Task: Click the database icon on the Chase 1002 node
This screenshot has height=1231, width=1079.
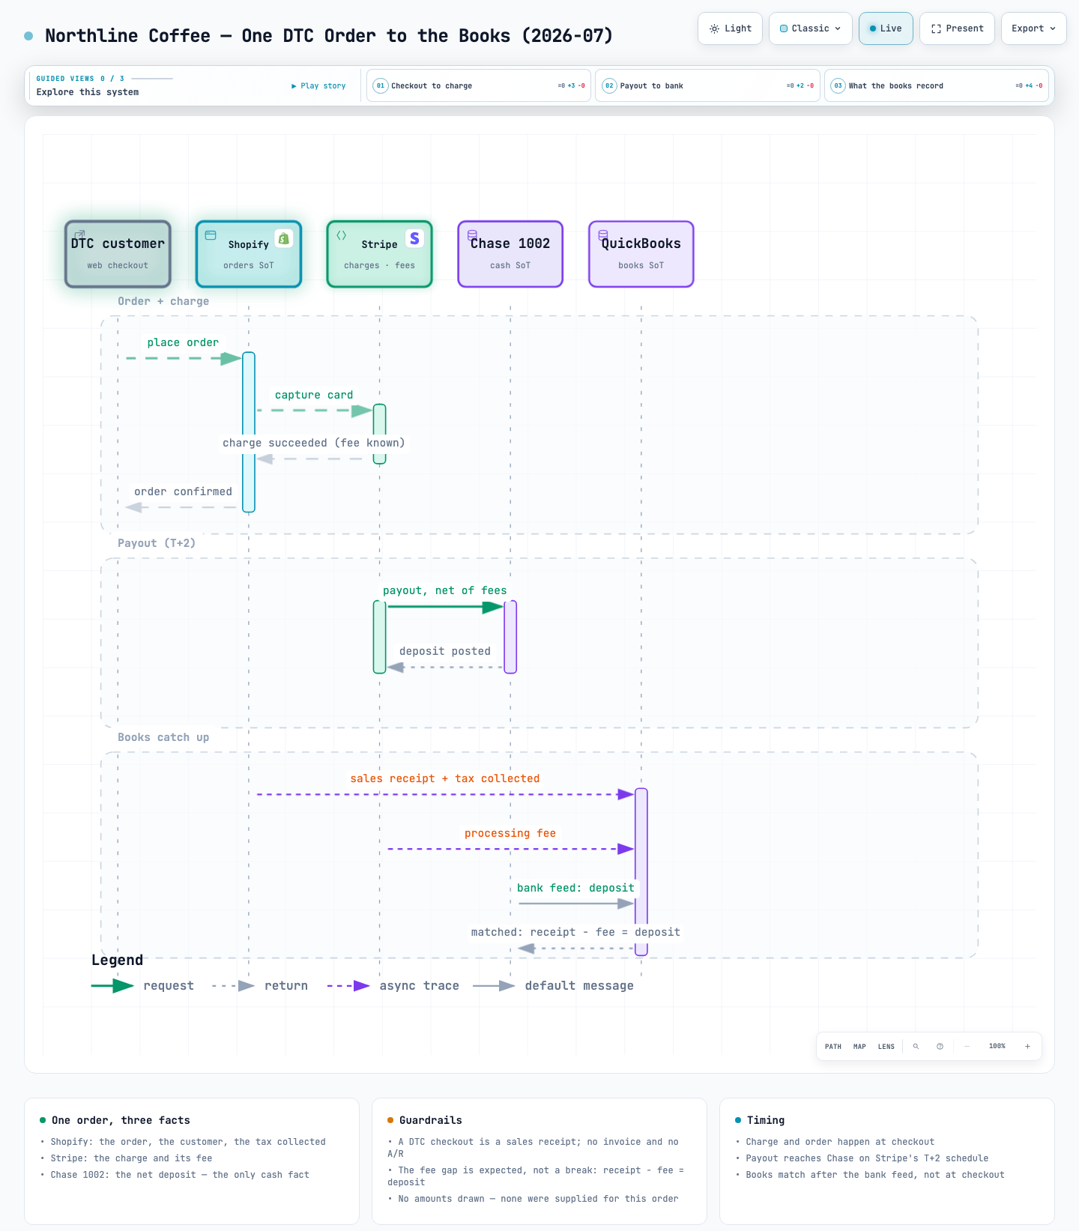Action: pyautogui.click(x=473, y=235)
